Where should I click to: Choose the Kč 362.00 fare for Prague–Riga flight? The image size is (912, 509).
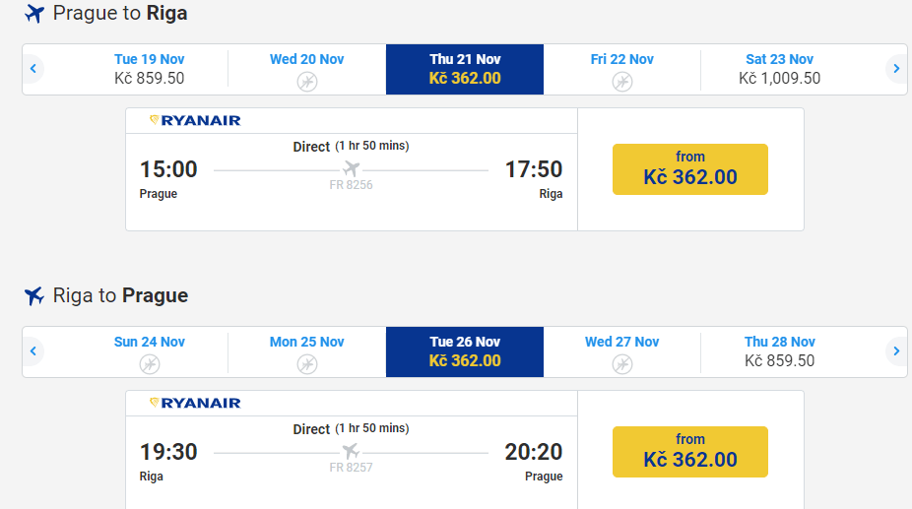689,169
